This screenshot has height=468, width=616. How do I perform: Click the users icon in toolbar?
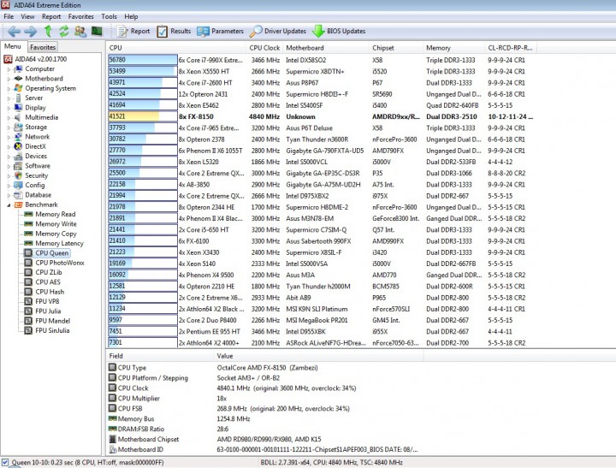(x=80, y=31)
